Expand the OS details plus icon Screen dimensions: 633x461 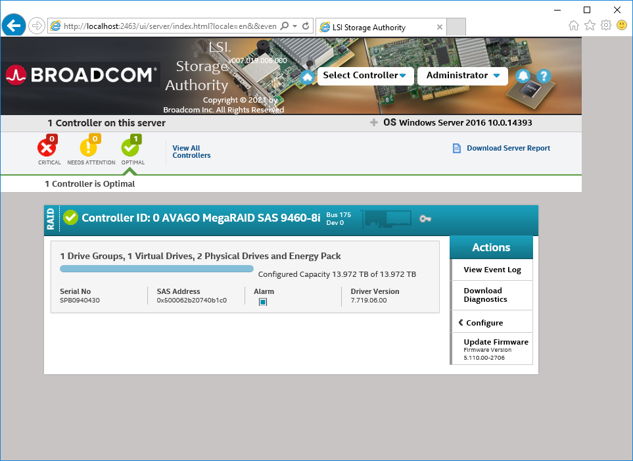point(374,122)
